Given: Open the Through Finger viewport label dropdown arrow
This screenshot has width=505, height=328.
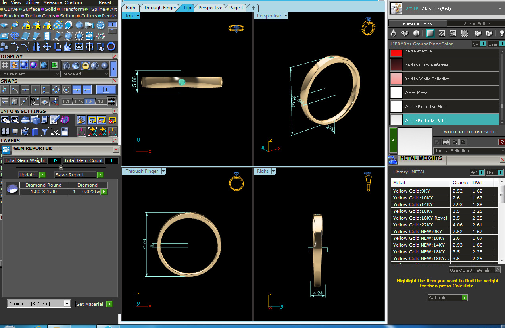Looking at the screenshot, I should 163,171.
